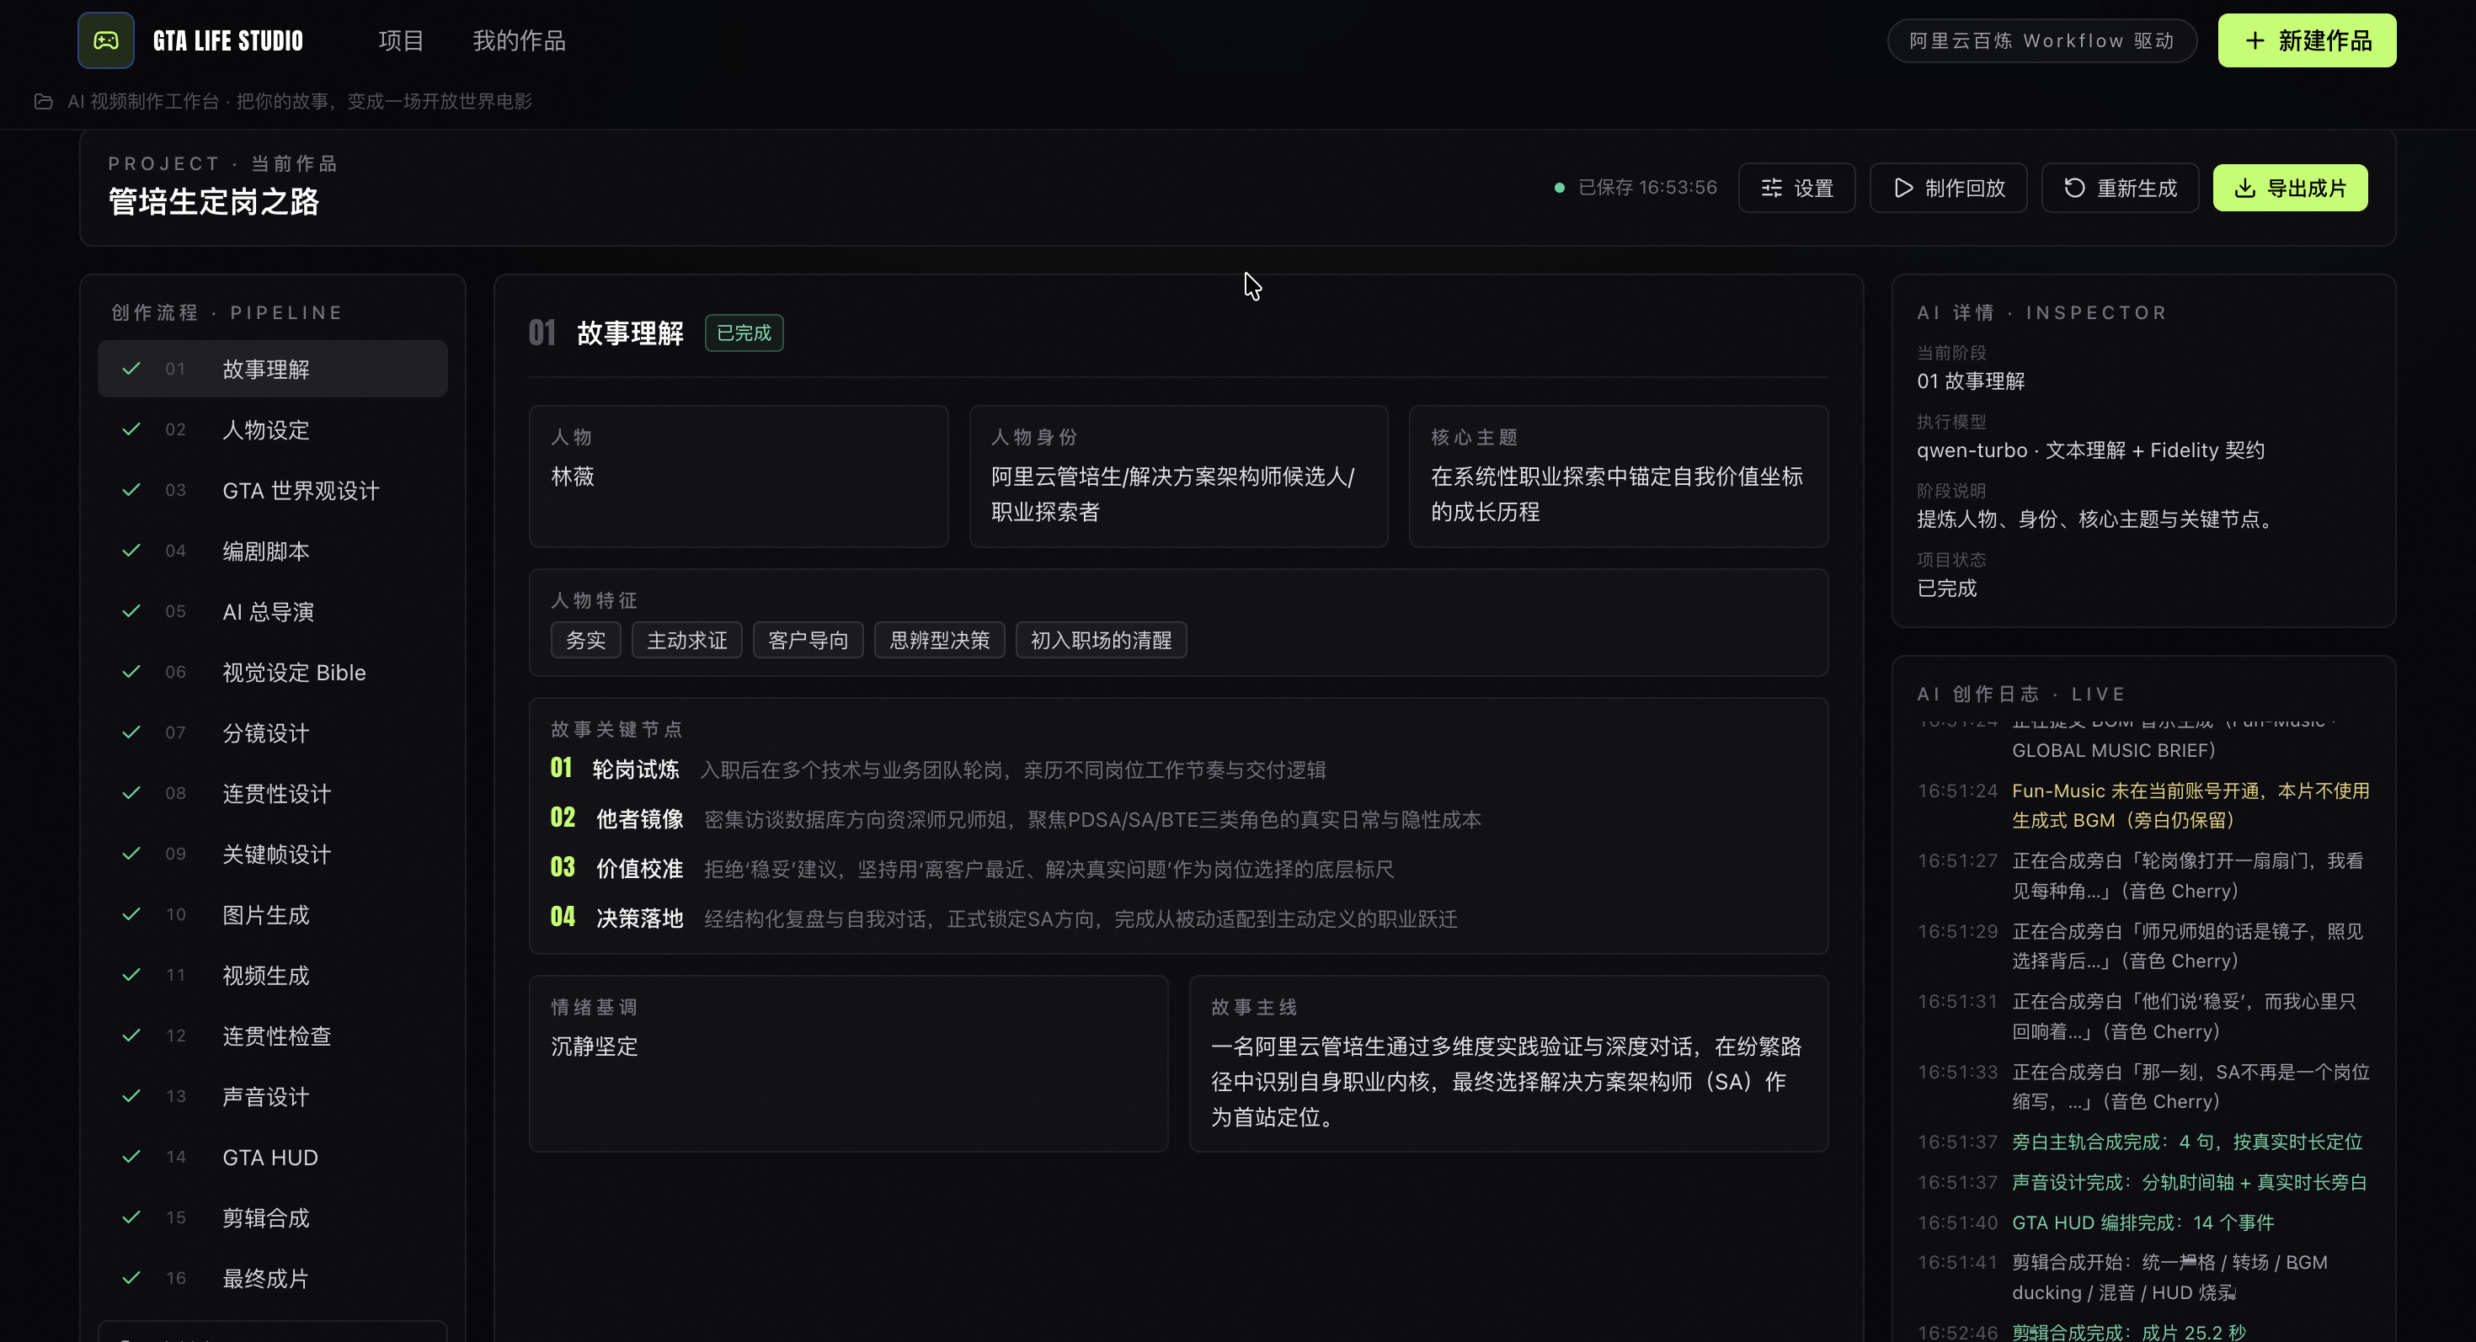
Task: Click the sliders icon beside 设置
Action: pyautogui.click(x=1771, y=187)
